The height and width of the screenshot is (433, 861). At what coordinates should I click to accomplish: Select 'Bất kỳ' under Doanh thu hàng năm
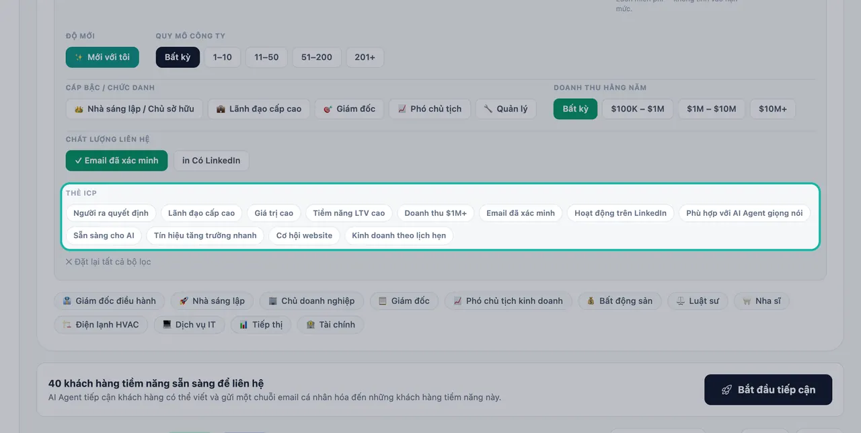pos(576,109)
